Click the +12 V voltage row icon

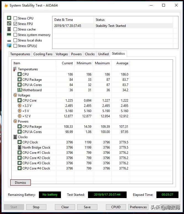point(20,116)
